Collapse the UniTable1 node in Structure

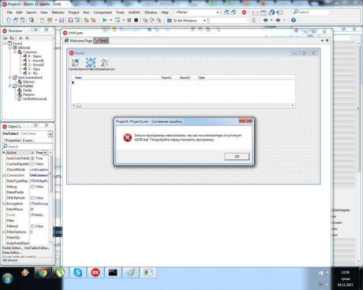(10, 86)
